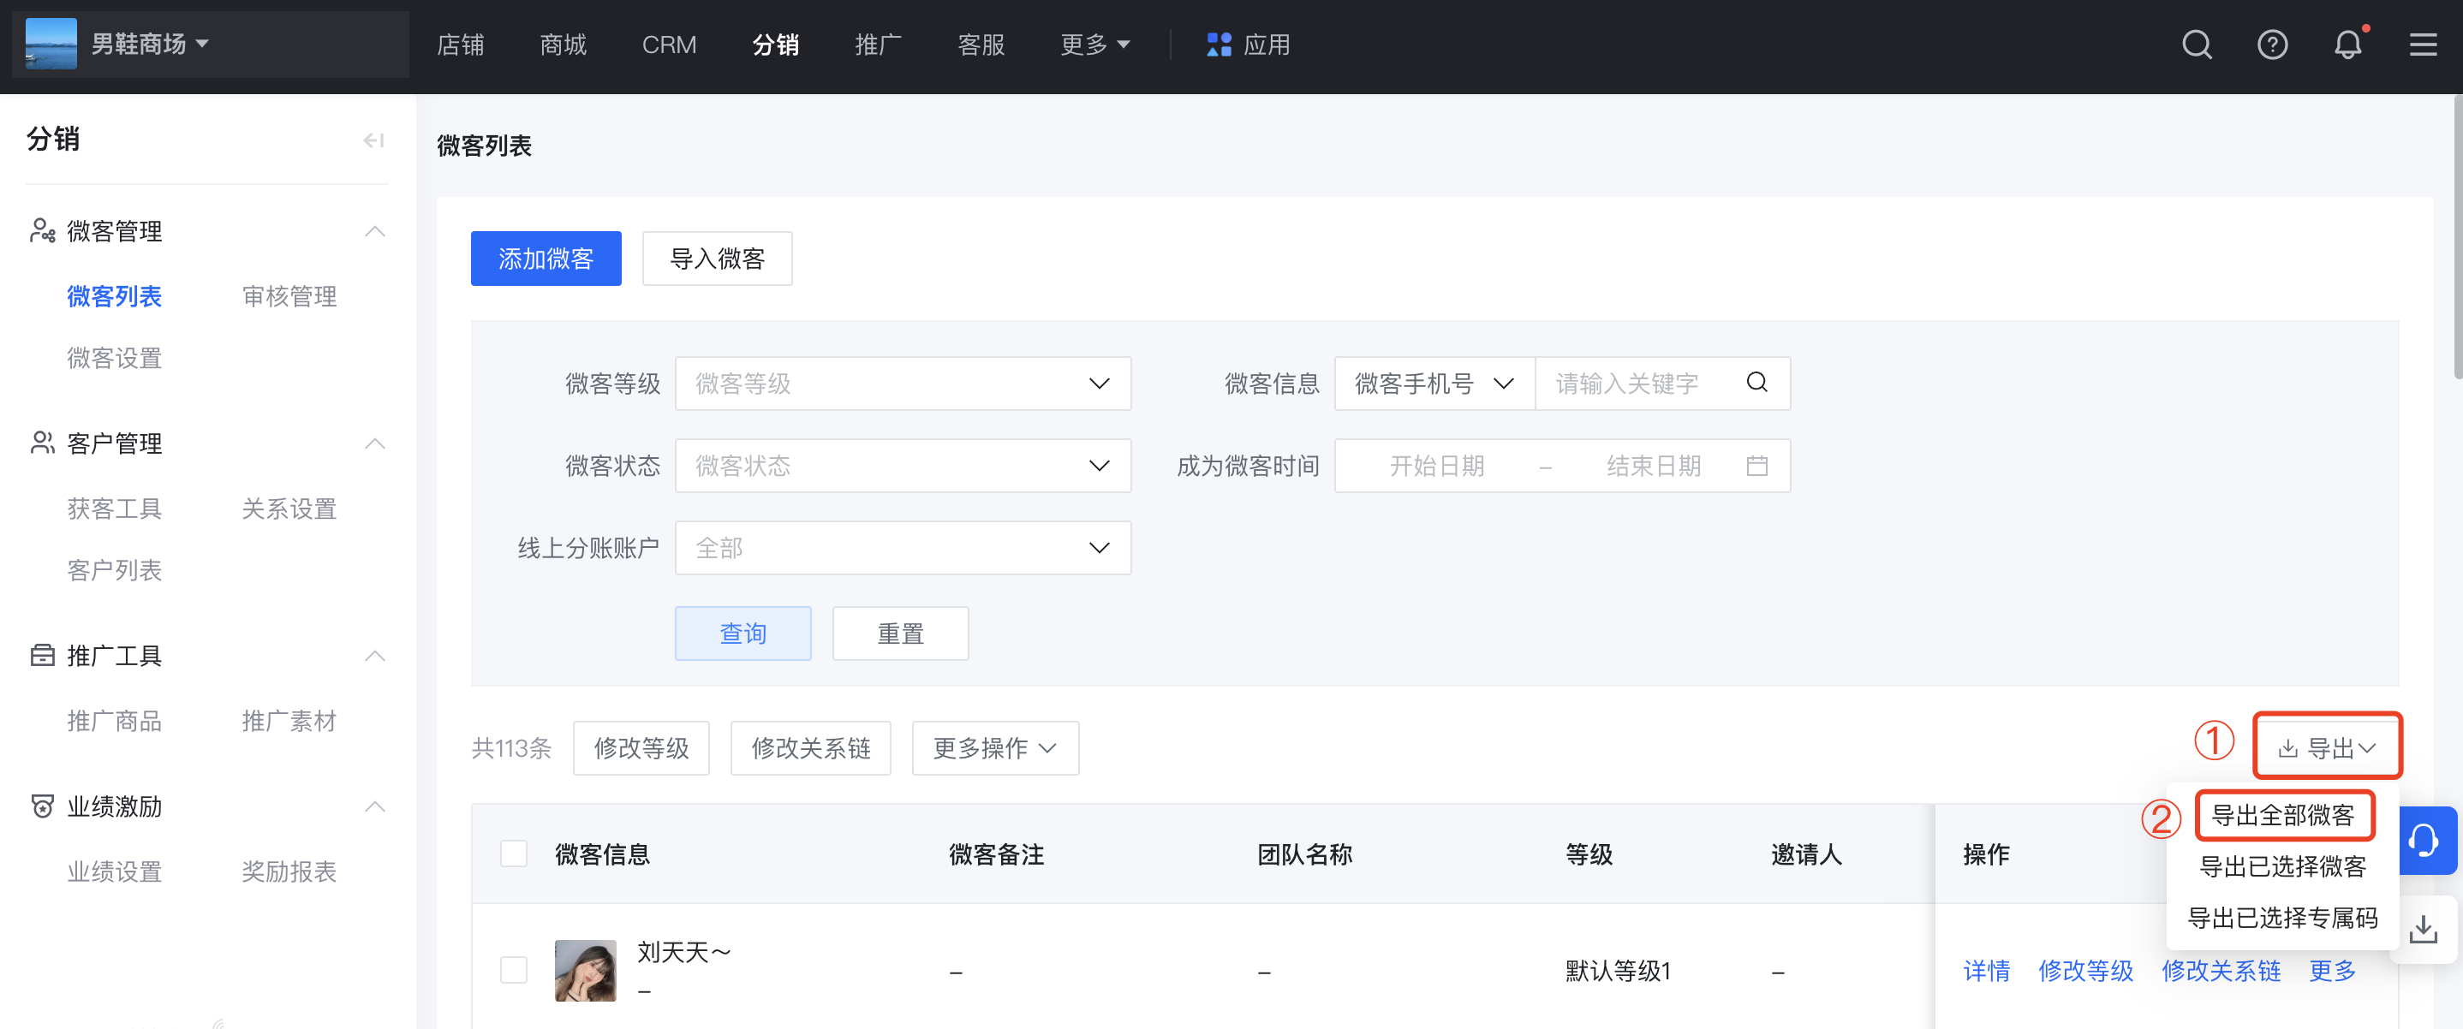Open 推广商品 in sidebar
The height and width of the screenshot is (1029, 2463).
tap(115, 721)
